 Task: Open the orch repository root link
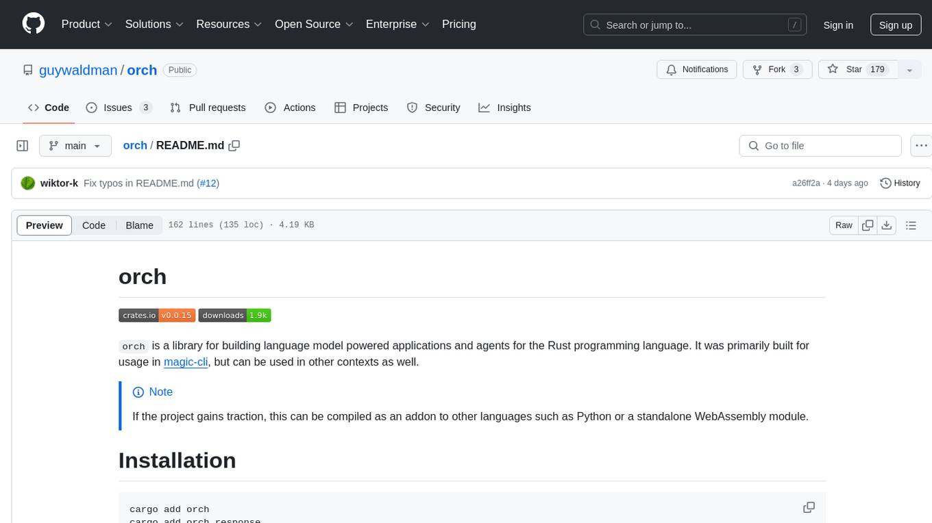(x=142, y=70)
